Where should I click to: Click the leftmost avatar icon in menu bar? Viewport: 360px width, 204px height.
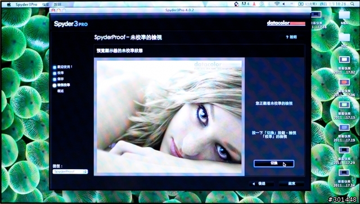(236, 4)
